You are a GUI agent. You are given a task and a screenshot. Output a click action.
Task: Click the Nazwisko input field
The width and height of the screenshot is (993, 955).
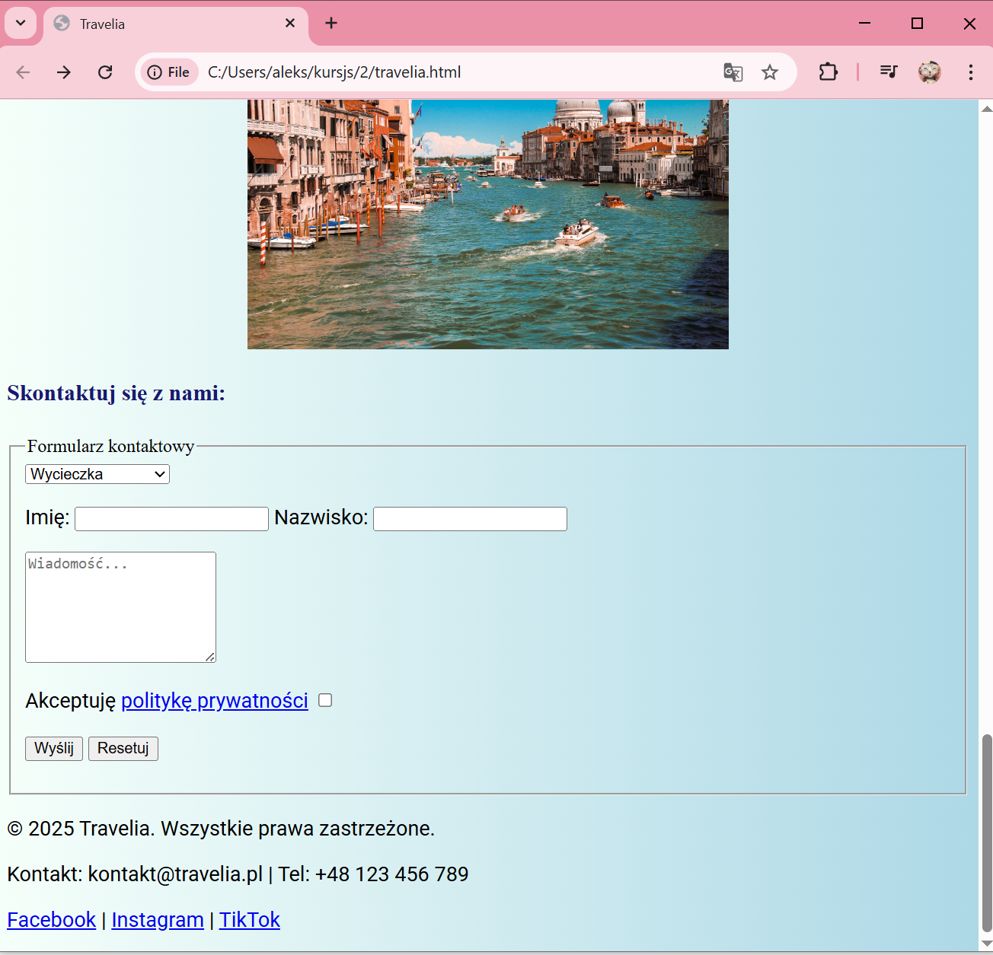pos(470,519)
